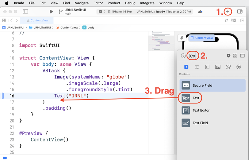This screenshot has height=160, width=249.
Task: Open the View menu
Action: (x=54, y=3)
